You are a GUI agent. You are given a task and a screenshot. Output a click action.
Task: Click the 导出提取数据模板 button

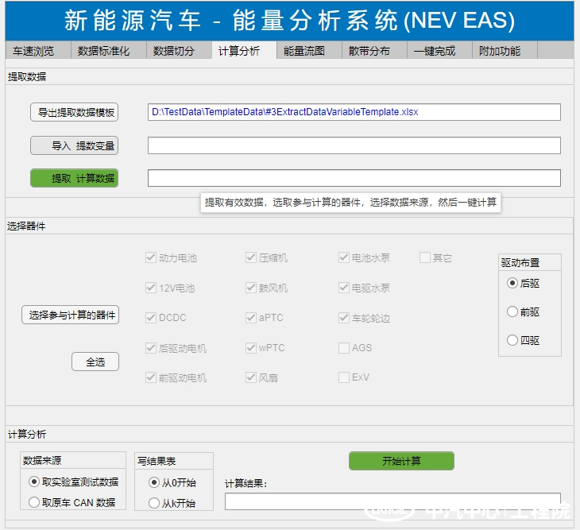74,113
